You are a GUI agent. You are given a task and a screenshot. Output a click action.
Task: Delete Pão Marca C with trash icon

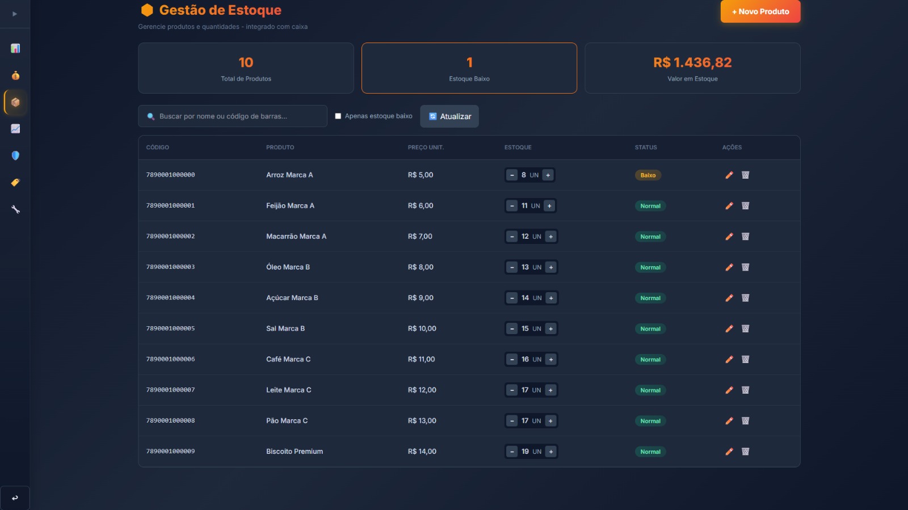pyautogui.click(x=746, y=421)
